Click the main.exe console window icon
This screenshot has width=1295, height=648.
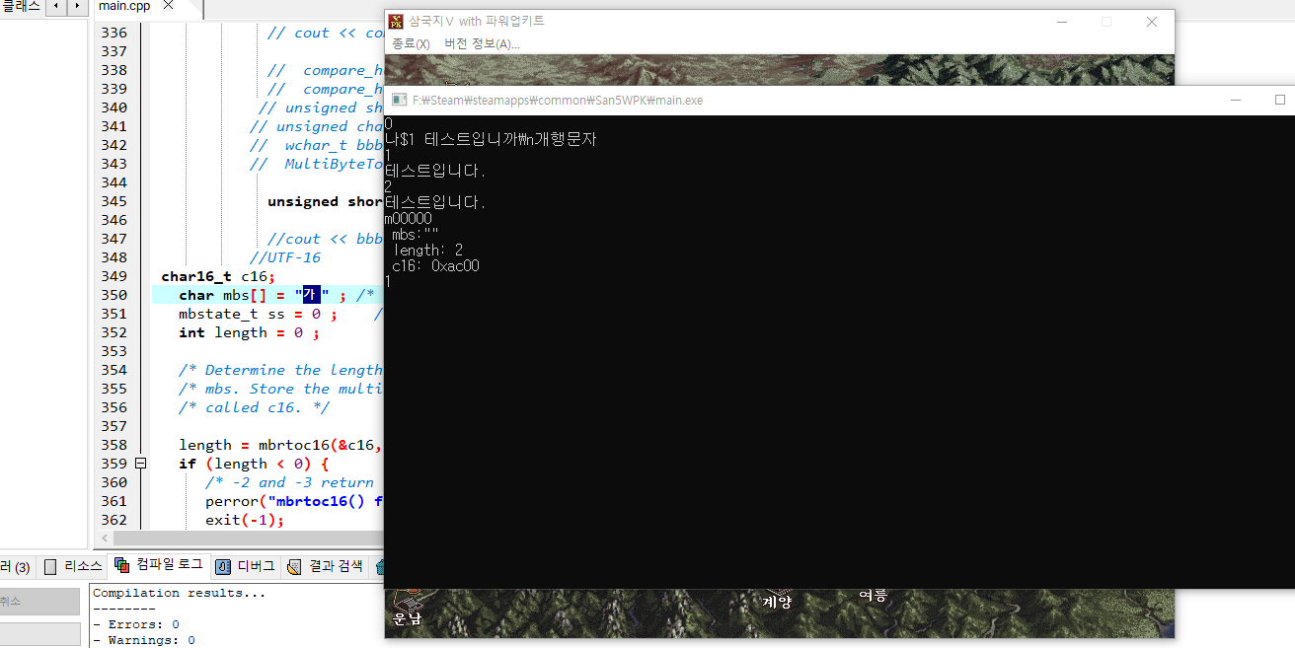(x=400, y=100)
